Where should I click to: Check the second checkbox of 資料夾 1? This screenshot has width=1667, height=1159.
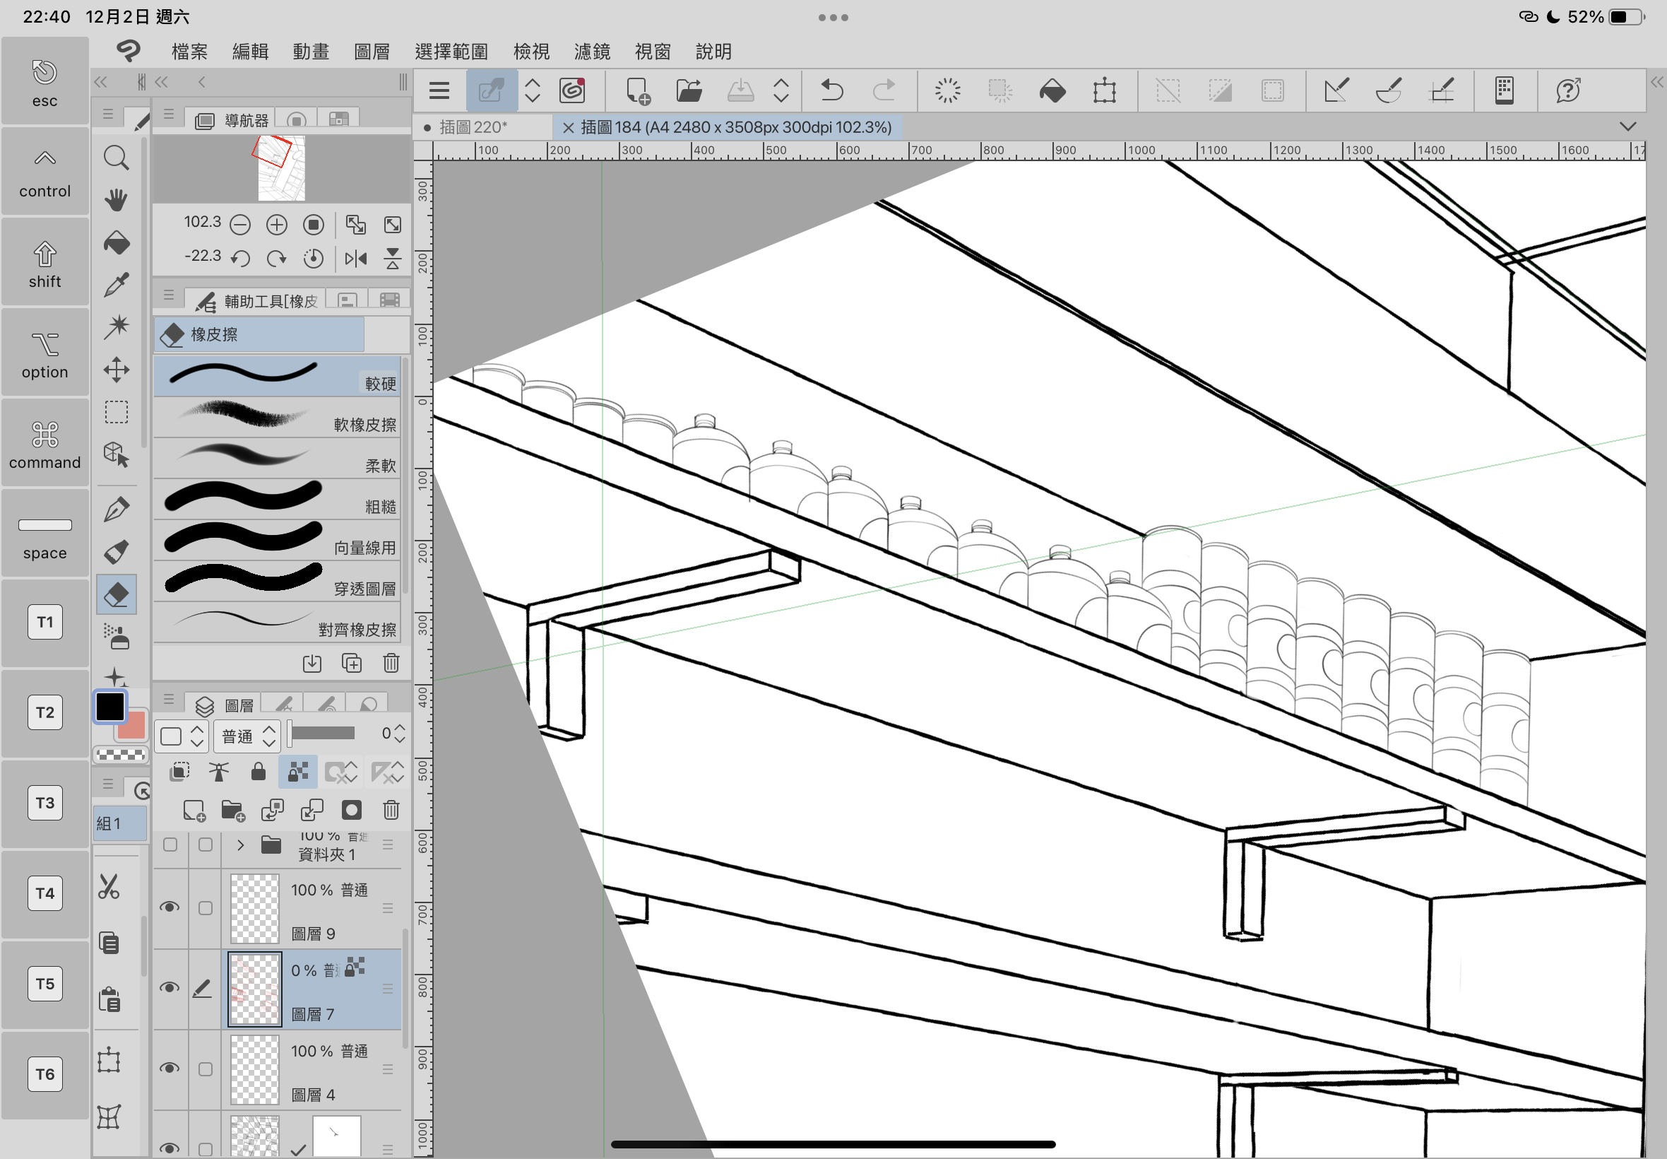tap(206, 845)
